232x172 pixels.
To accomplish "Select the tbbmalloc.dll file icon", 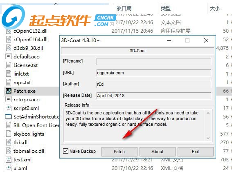I will (9, 151).
